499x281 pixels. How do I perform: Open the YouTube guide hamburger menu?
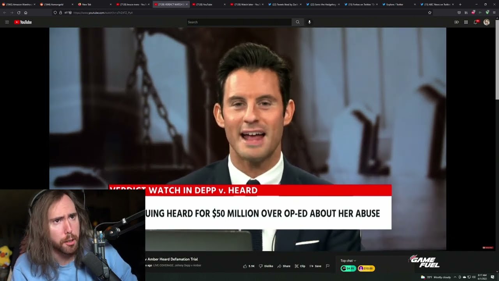(x=7, y=22)
